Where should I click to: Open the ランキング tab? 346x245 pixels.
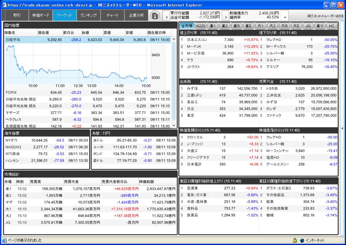[89, 15]
